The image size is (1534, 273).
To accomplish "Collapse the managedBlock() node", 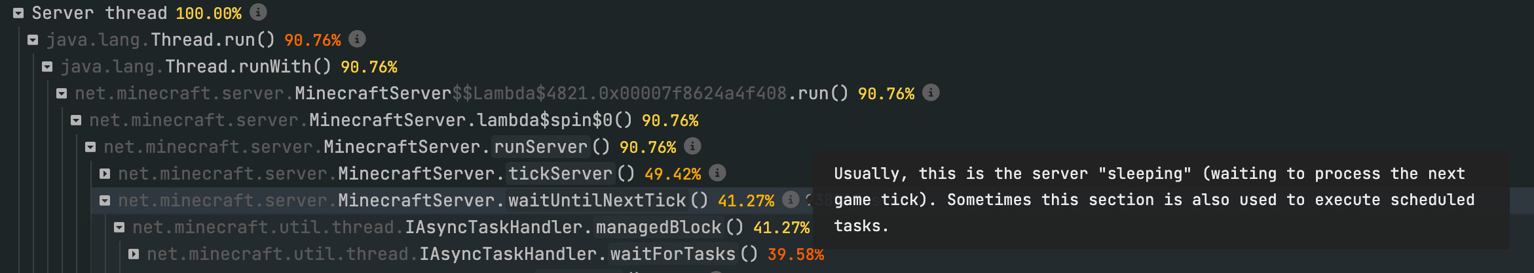I will (x=119, y=227).
